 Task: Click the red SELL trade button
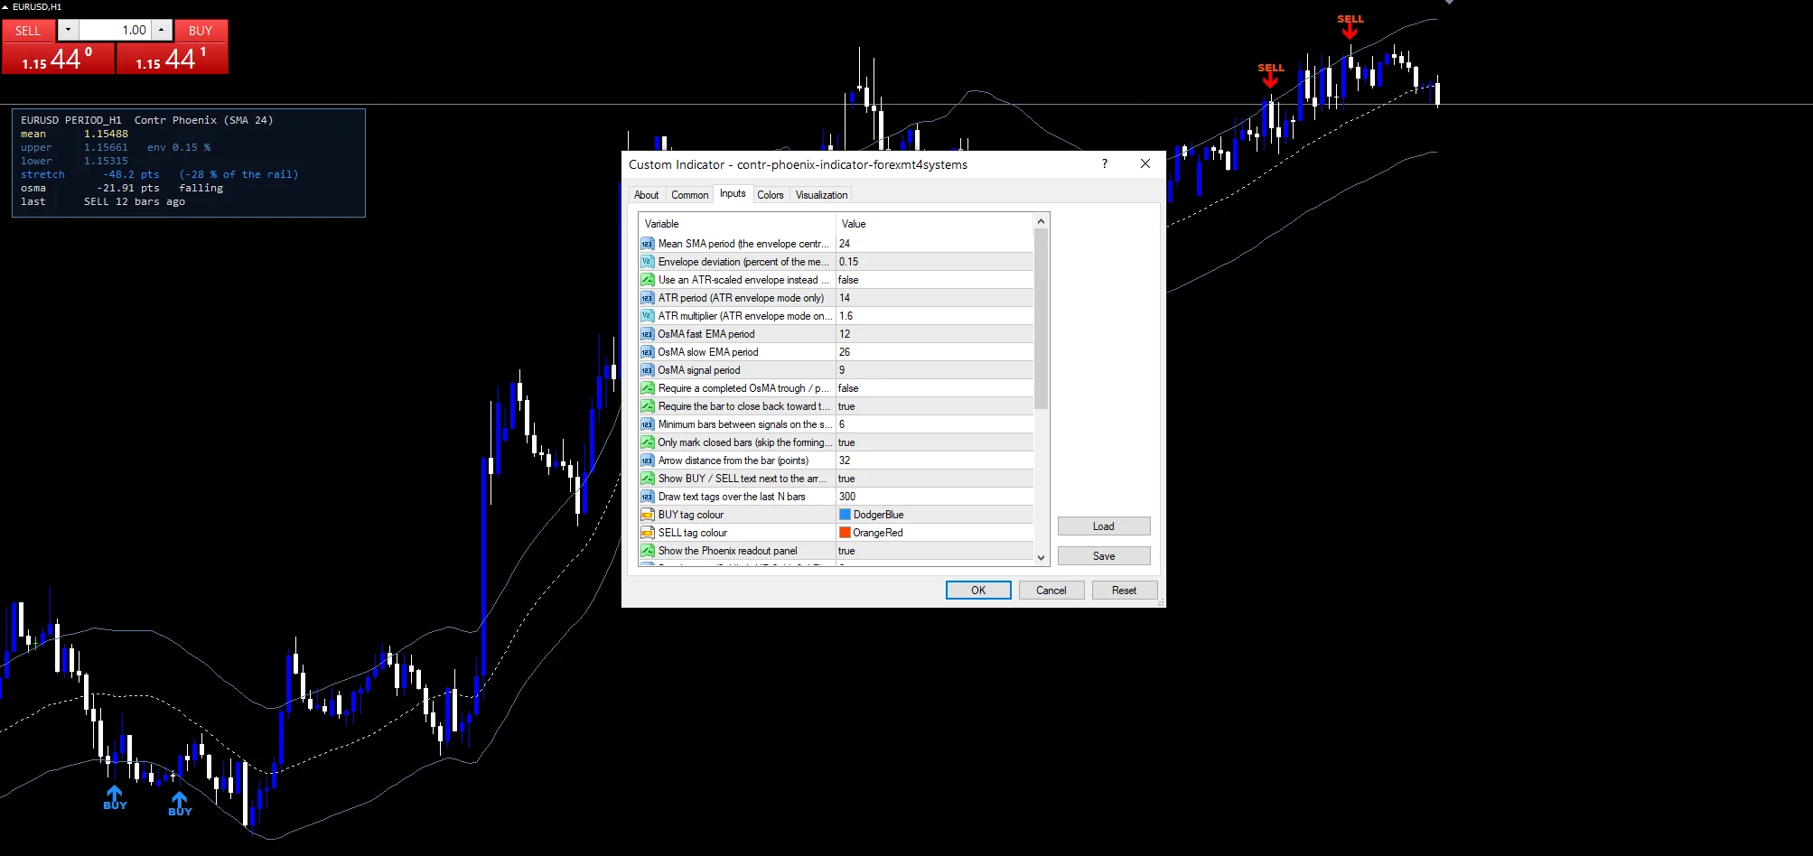click(x=28, y=31)
